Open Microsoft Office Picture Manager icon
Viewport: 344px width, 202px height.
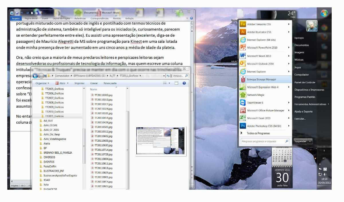click(243, 110)
